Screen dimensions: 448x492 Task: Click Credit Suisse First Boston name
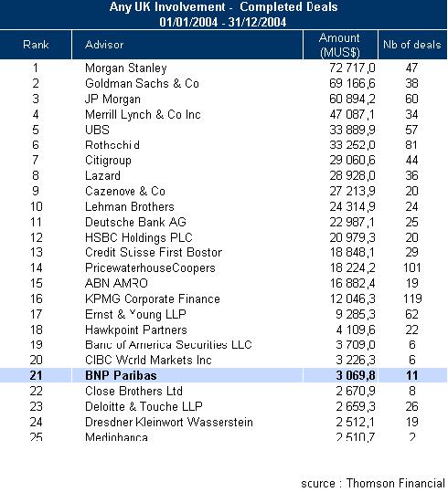154,252
